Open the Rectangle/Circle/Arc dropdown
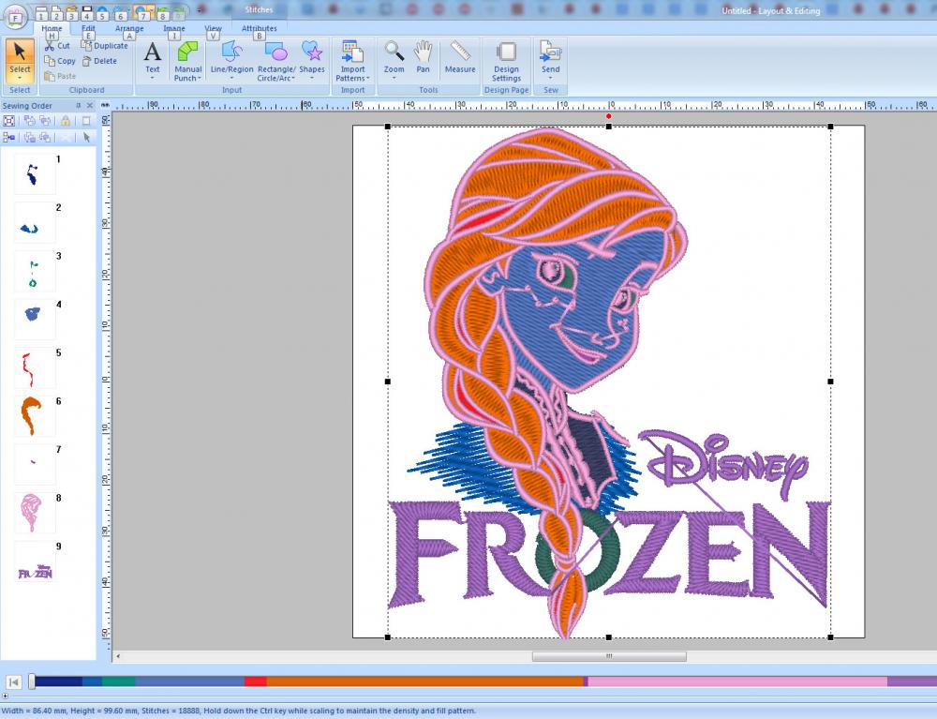The width and height of the screenshot is (937, 719). tap(293, 79)
